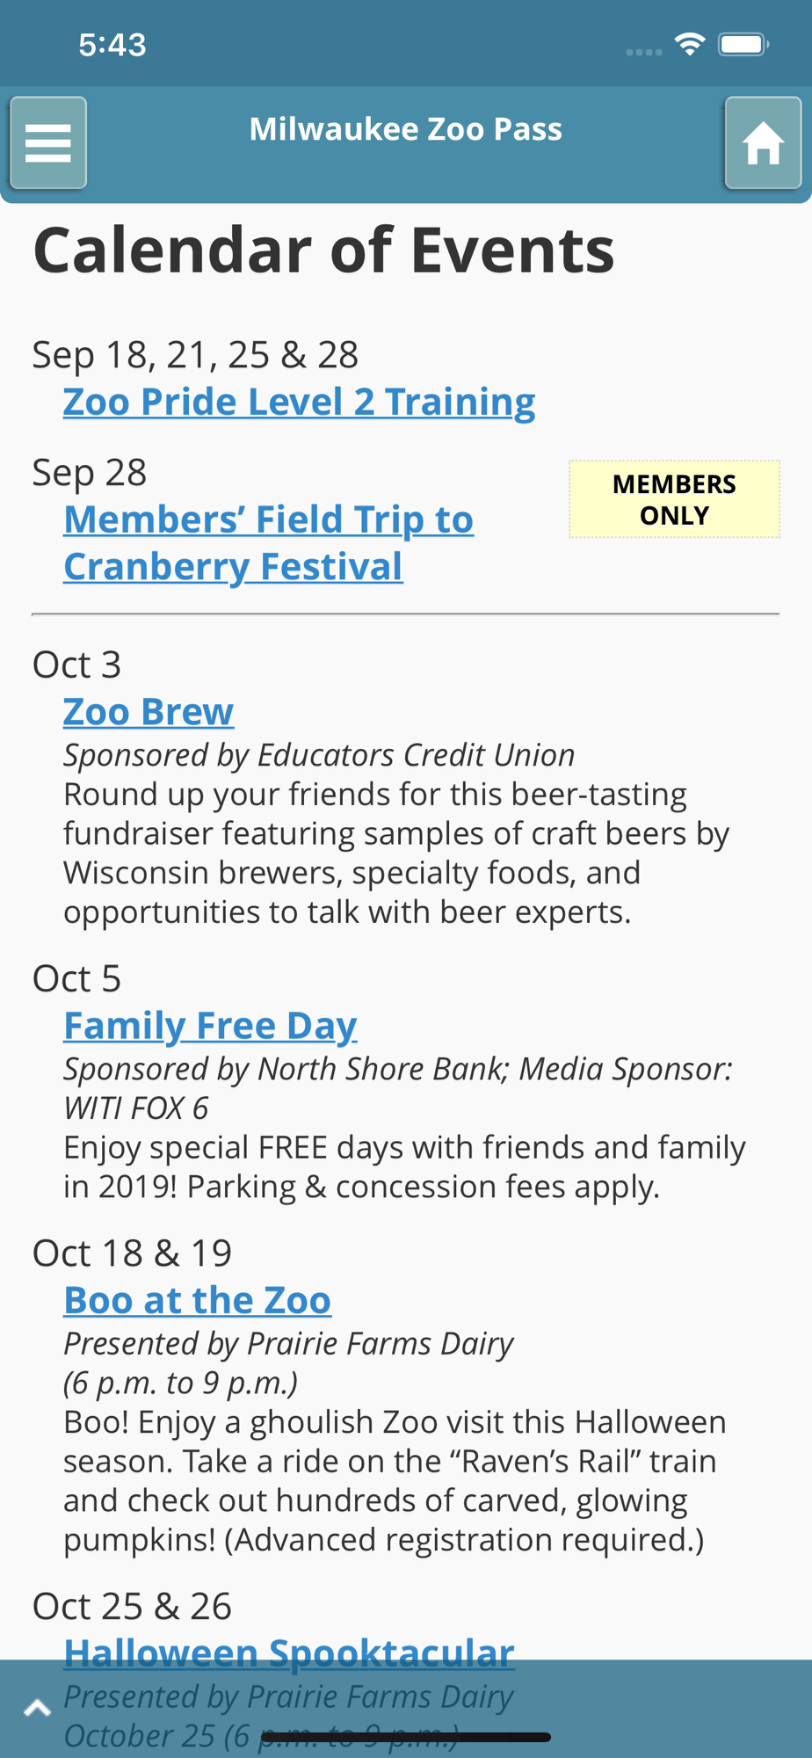
Task: Open Halloween Spooktacular event link
Action: tap(289, 1653)
